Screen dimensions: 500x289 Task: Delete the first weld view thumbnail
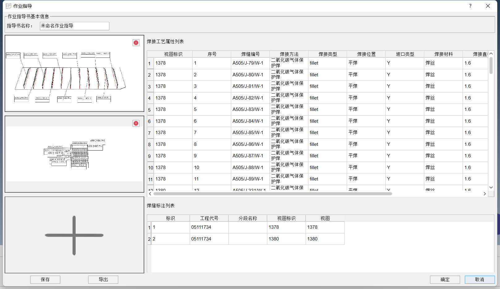tap(136, 43)
